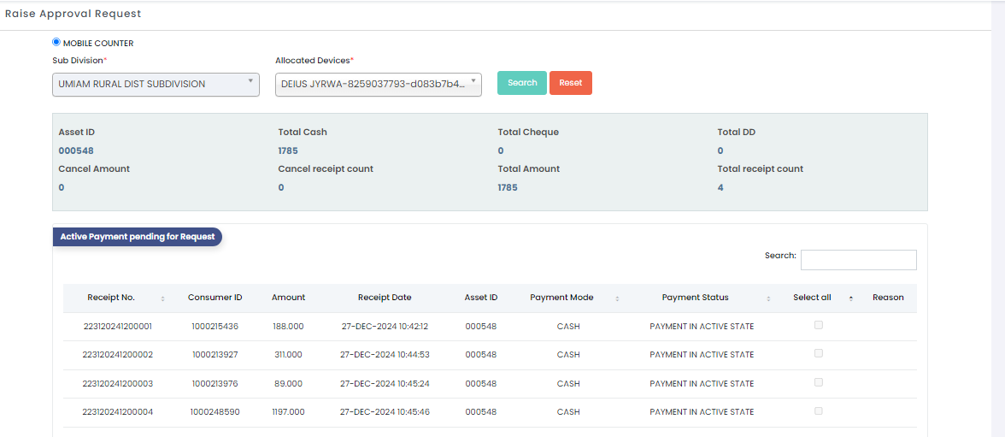This screenshot has width=1005, height=437.
Task: Click the Select all column header
Action: tap(812, 298)
